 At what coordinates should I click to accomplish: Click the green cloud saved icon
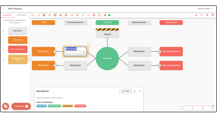coord(109,15)
